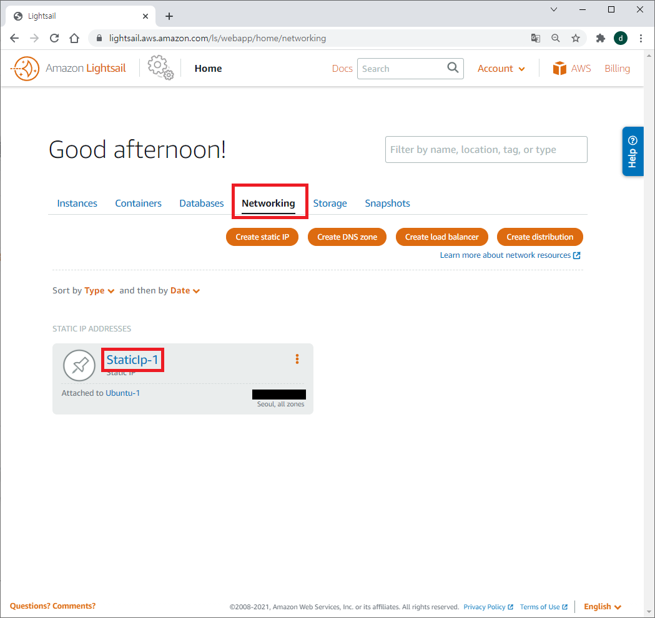655x618 pixels.
Task: Switch to the Instances tab
Action: [77, 204]
